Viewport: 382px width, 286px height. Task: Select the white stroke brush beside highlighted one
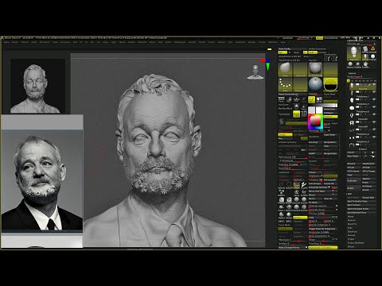pos(304,185)
